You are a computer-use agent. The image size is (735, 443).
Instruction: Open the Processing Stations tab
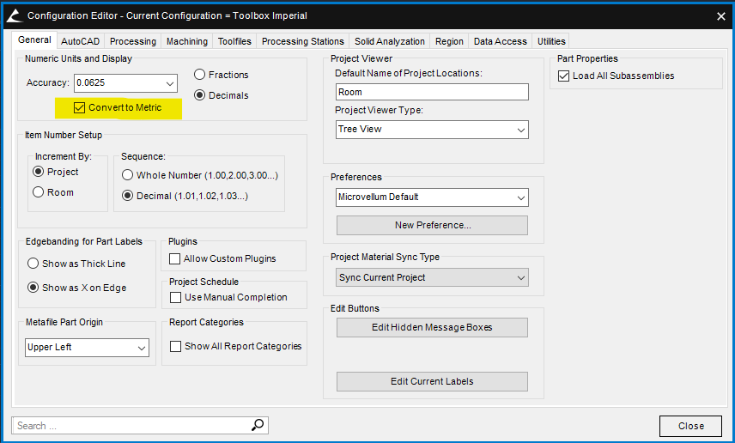coord(303,41)
